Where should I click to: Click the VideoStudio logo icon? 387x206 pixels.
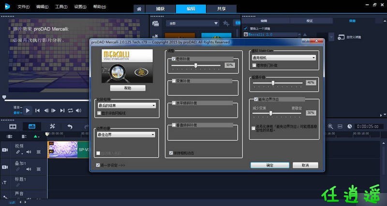pos(7,6)
